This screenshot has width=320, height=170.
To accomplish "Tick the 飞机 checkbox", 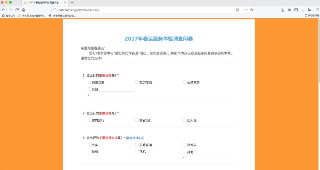I will click(137, 152).
